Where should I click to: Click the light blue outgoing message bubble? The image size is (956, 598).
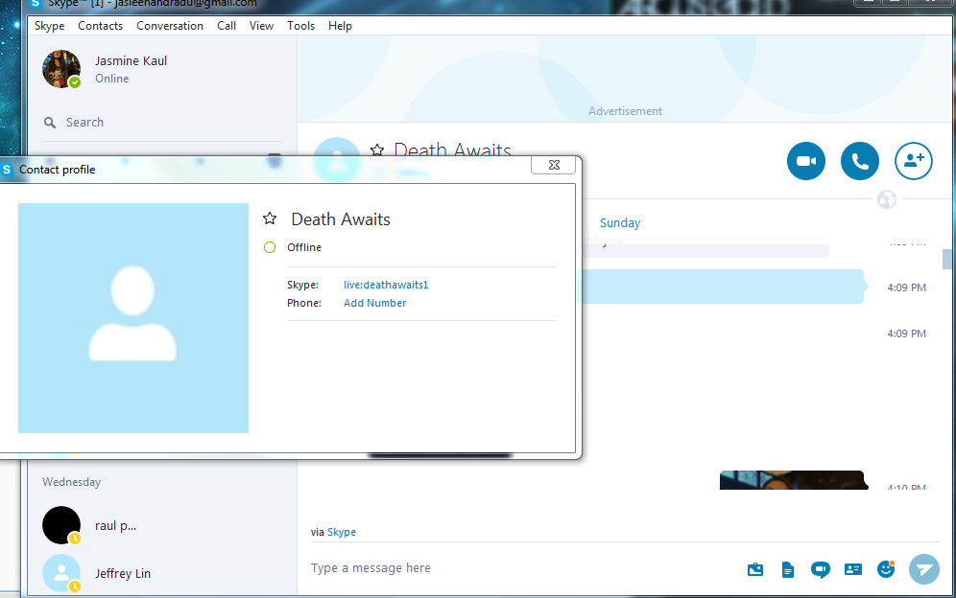(721, 287)
